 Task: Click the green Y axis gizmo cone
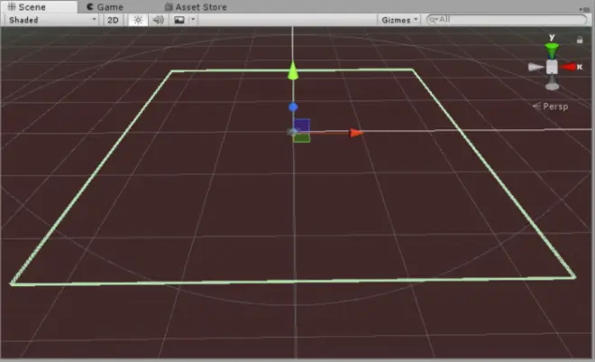(552, 51)
